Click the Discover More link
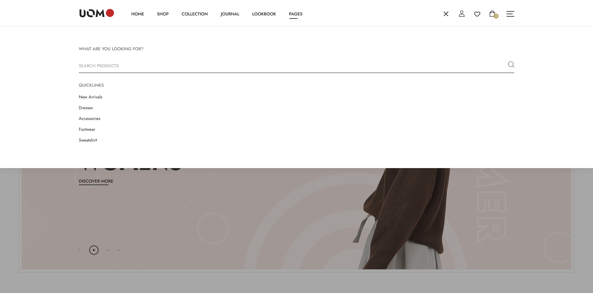Image resolution: width=593 pixels, height=293 pixels. [96, 181]
